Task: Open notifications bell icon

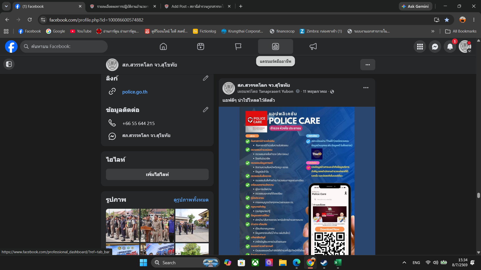Action: pos(450,46)
